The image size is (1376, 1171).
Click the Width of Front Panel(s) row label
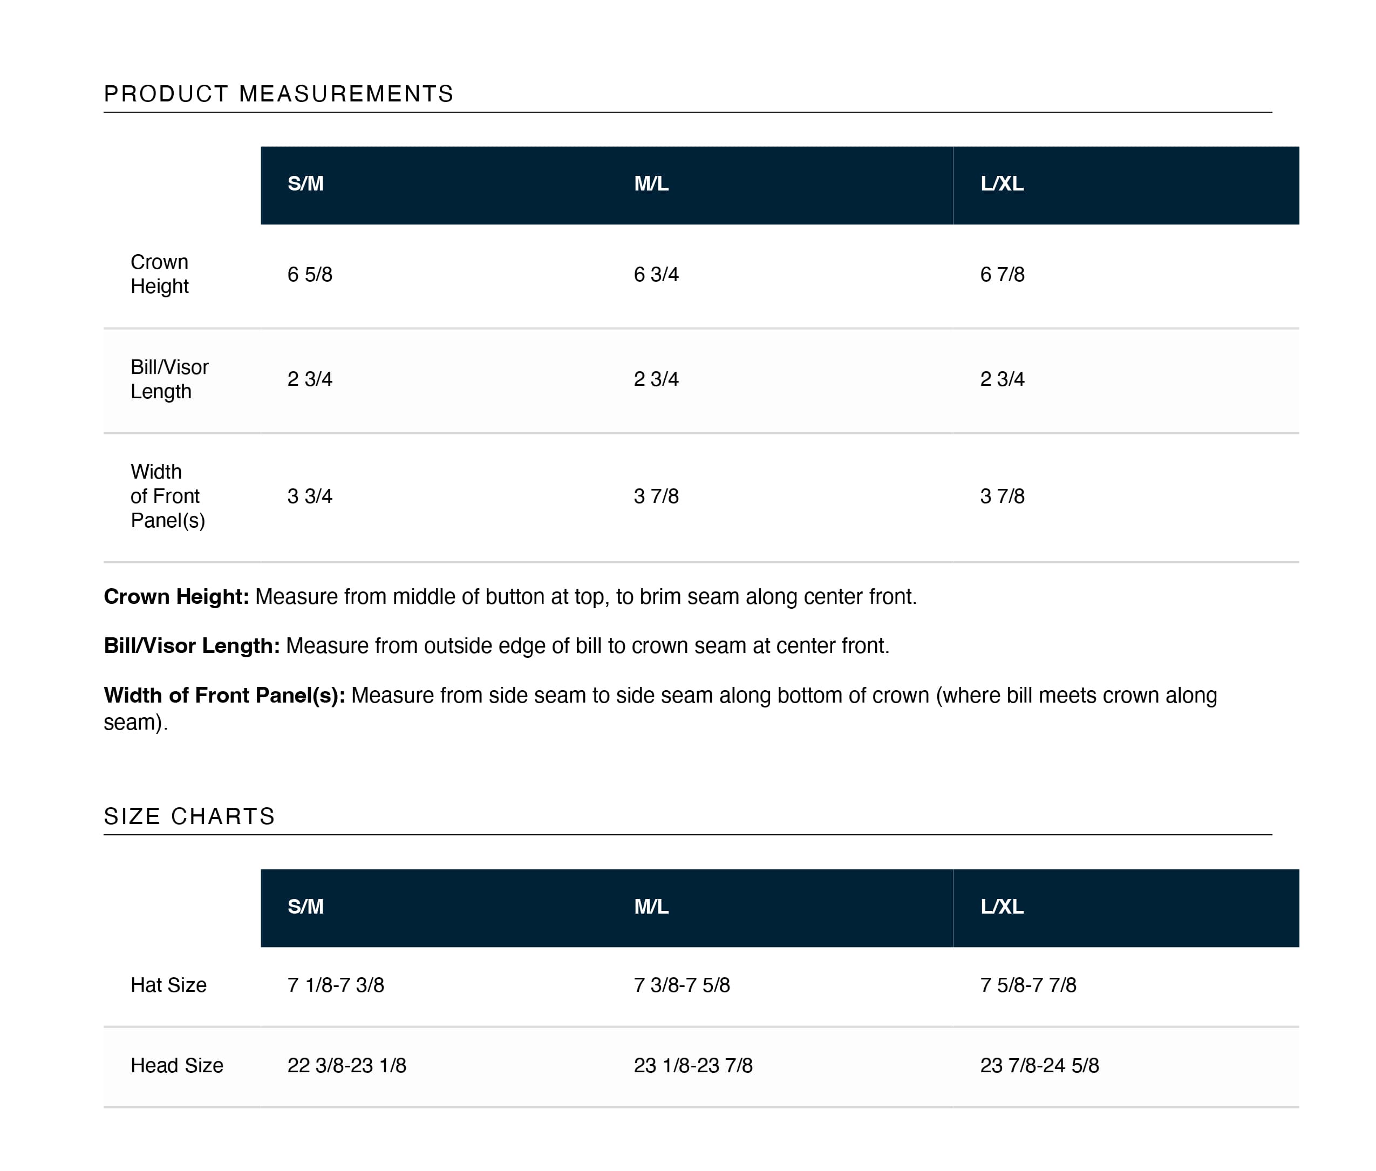tap(167, 496)
